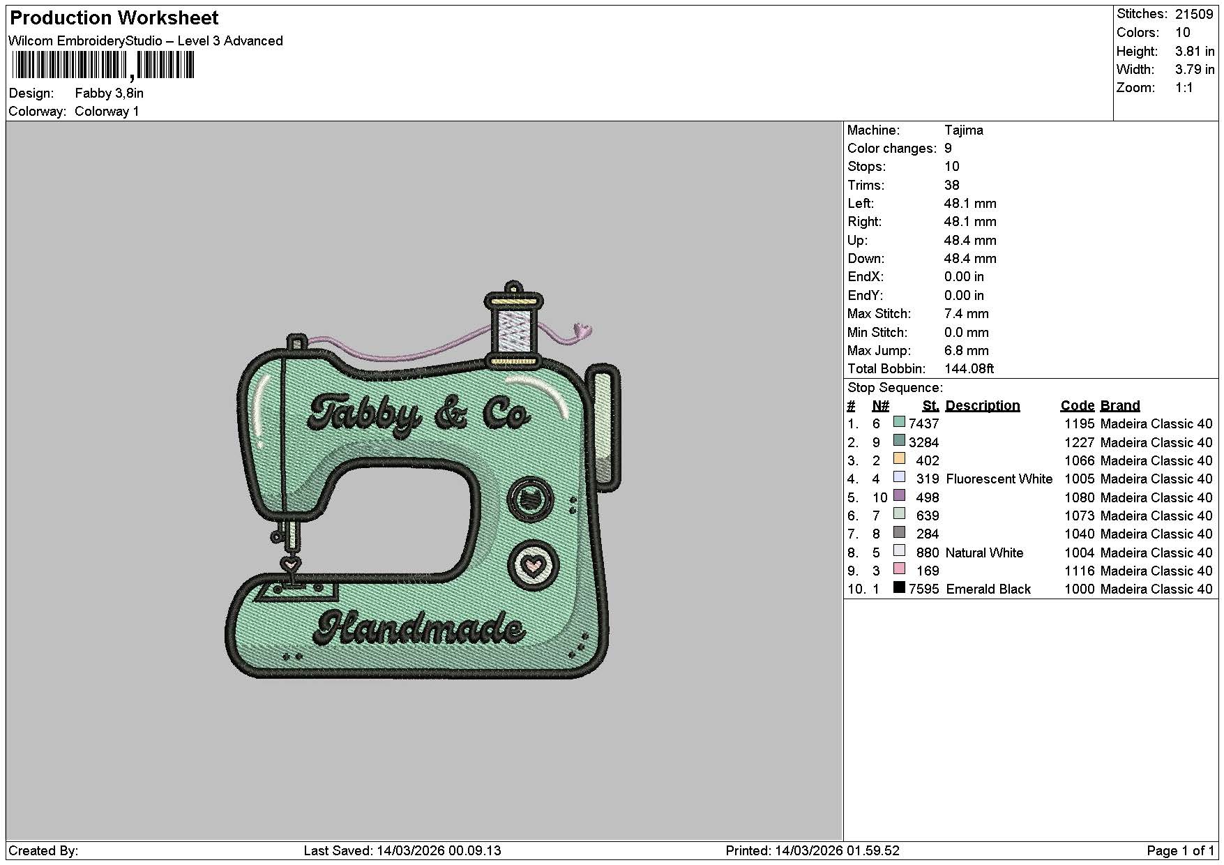Screen dimensions: 1224x865
Task: Click the "Printed: 14/03/2026 01.59.52" footer text
Action: point(813,850)
